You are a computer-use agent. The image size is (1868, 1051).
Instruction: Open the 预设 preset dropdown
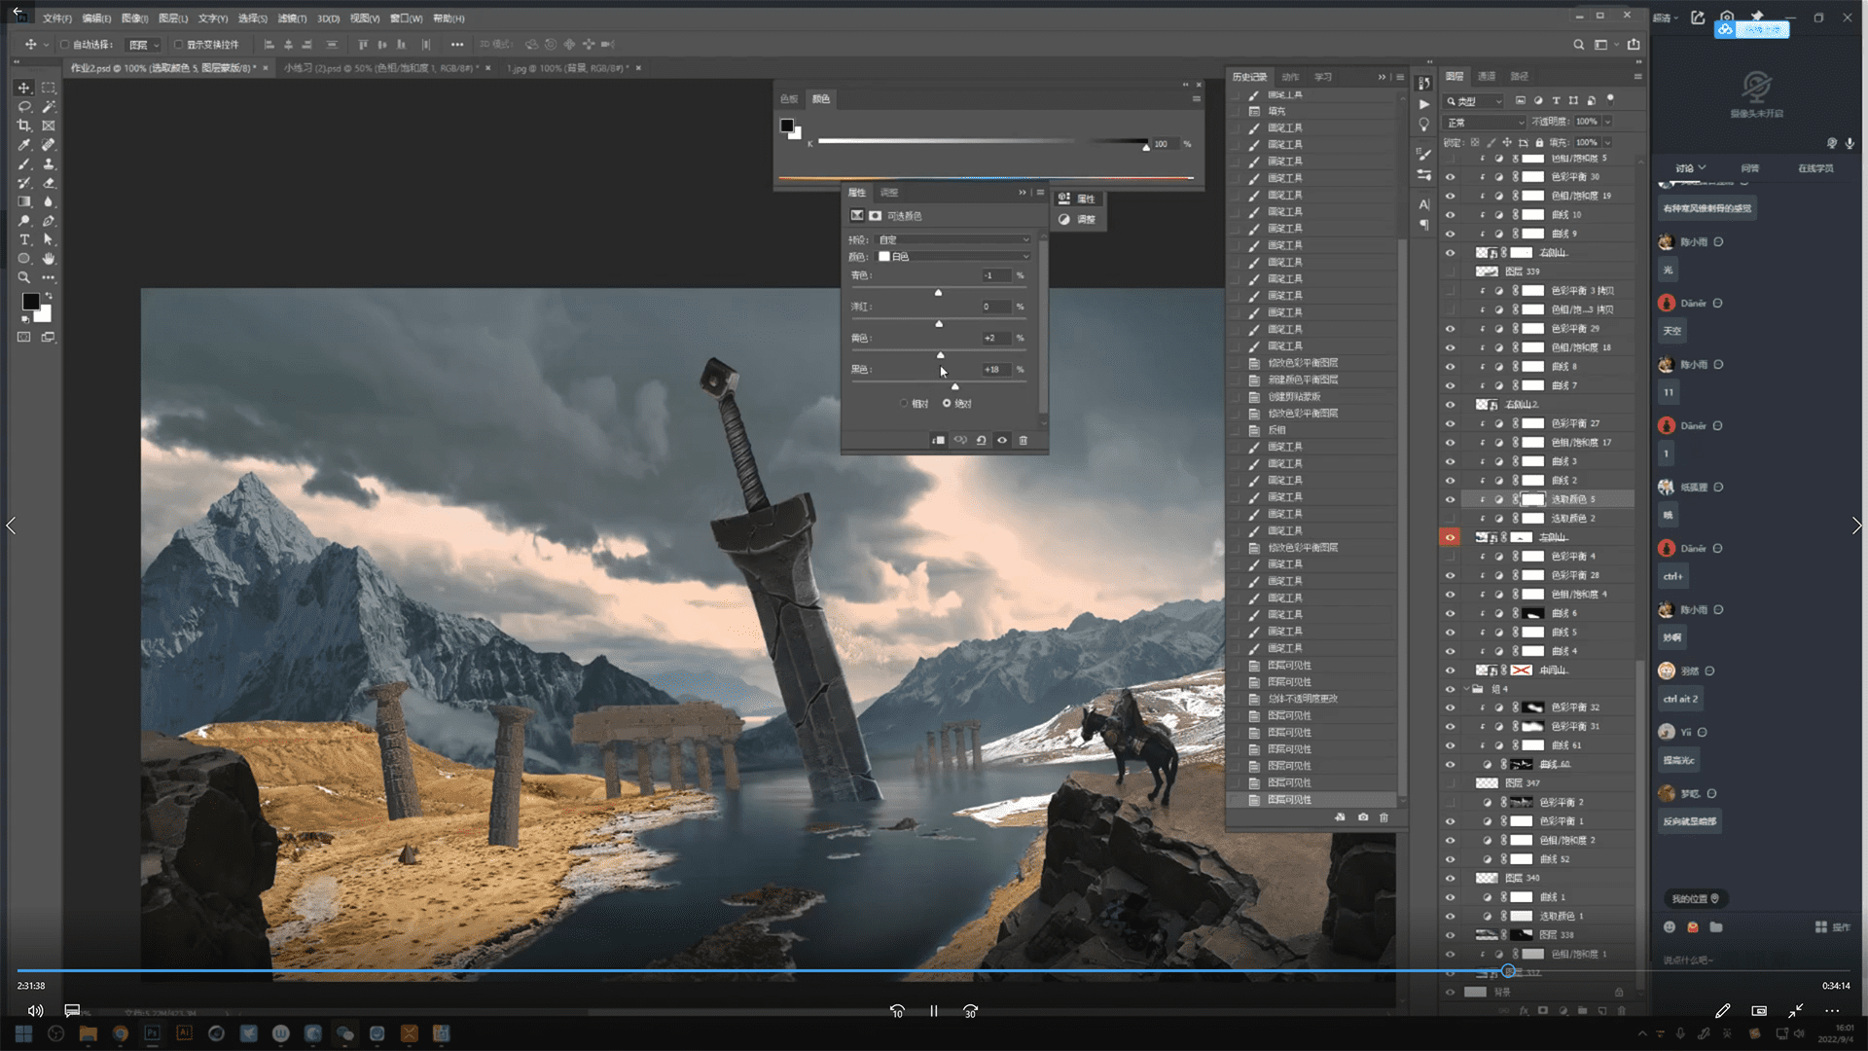(953, 239)
